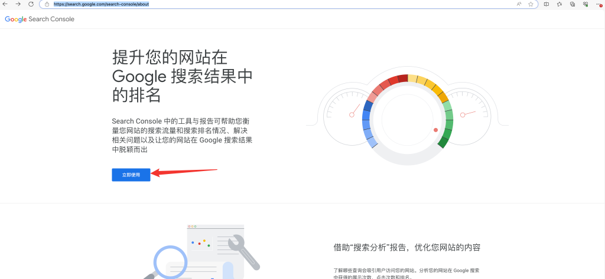The image size is (605, 279).
Task: Open Browser essentials heart icon
Action: point(586,4)
